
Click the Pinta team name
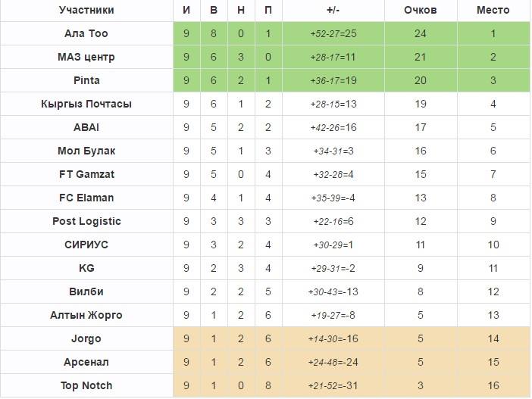pos(86,81)
